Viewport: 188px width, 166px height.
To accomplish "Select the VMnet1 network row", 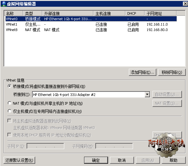I will [x=91, y=24].
